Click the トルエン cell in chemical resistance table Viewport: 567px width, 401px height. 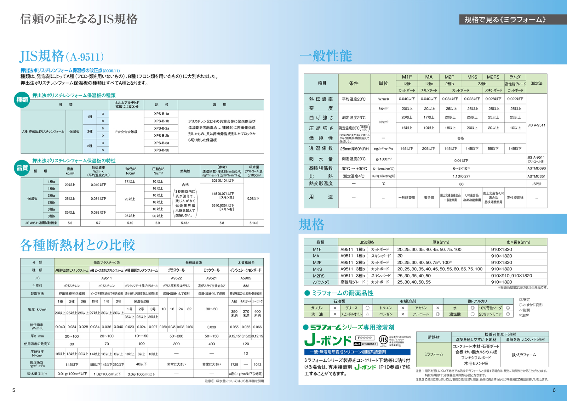386,308
